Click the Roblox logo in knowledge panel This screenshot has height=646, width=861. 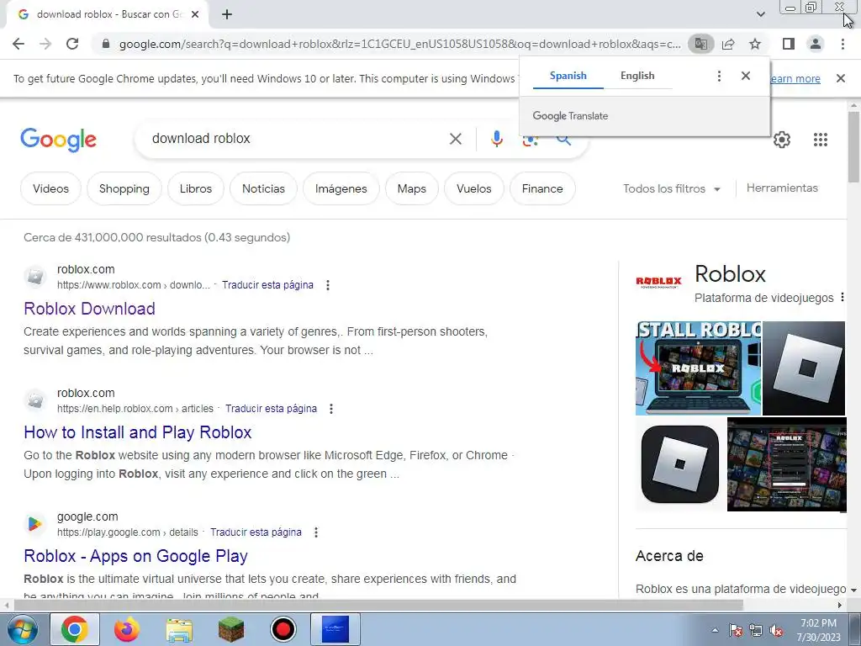tap(658, 282)
